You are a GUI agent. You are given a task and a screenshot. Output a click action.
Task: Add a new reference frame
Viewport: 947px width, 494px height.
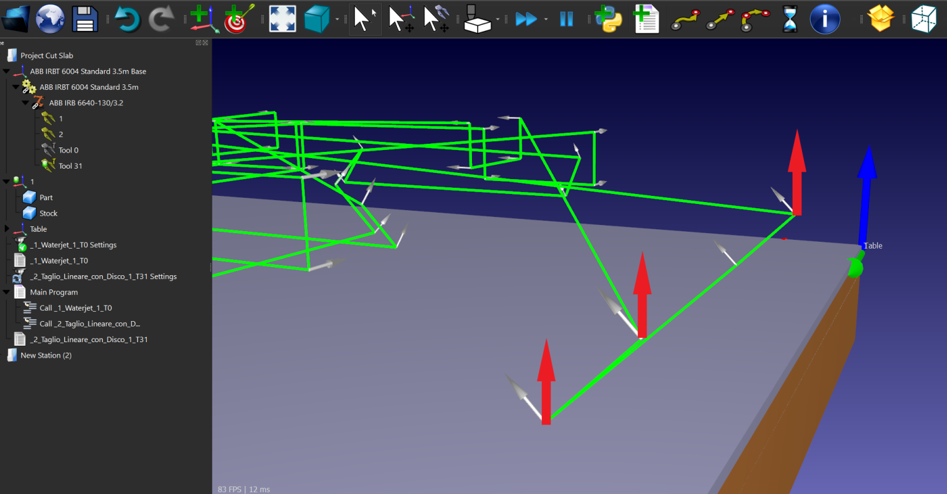[x=202, y=19]
